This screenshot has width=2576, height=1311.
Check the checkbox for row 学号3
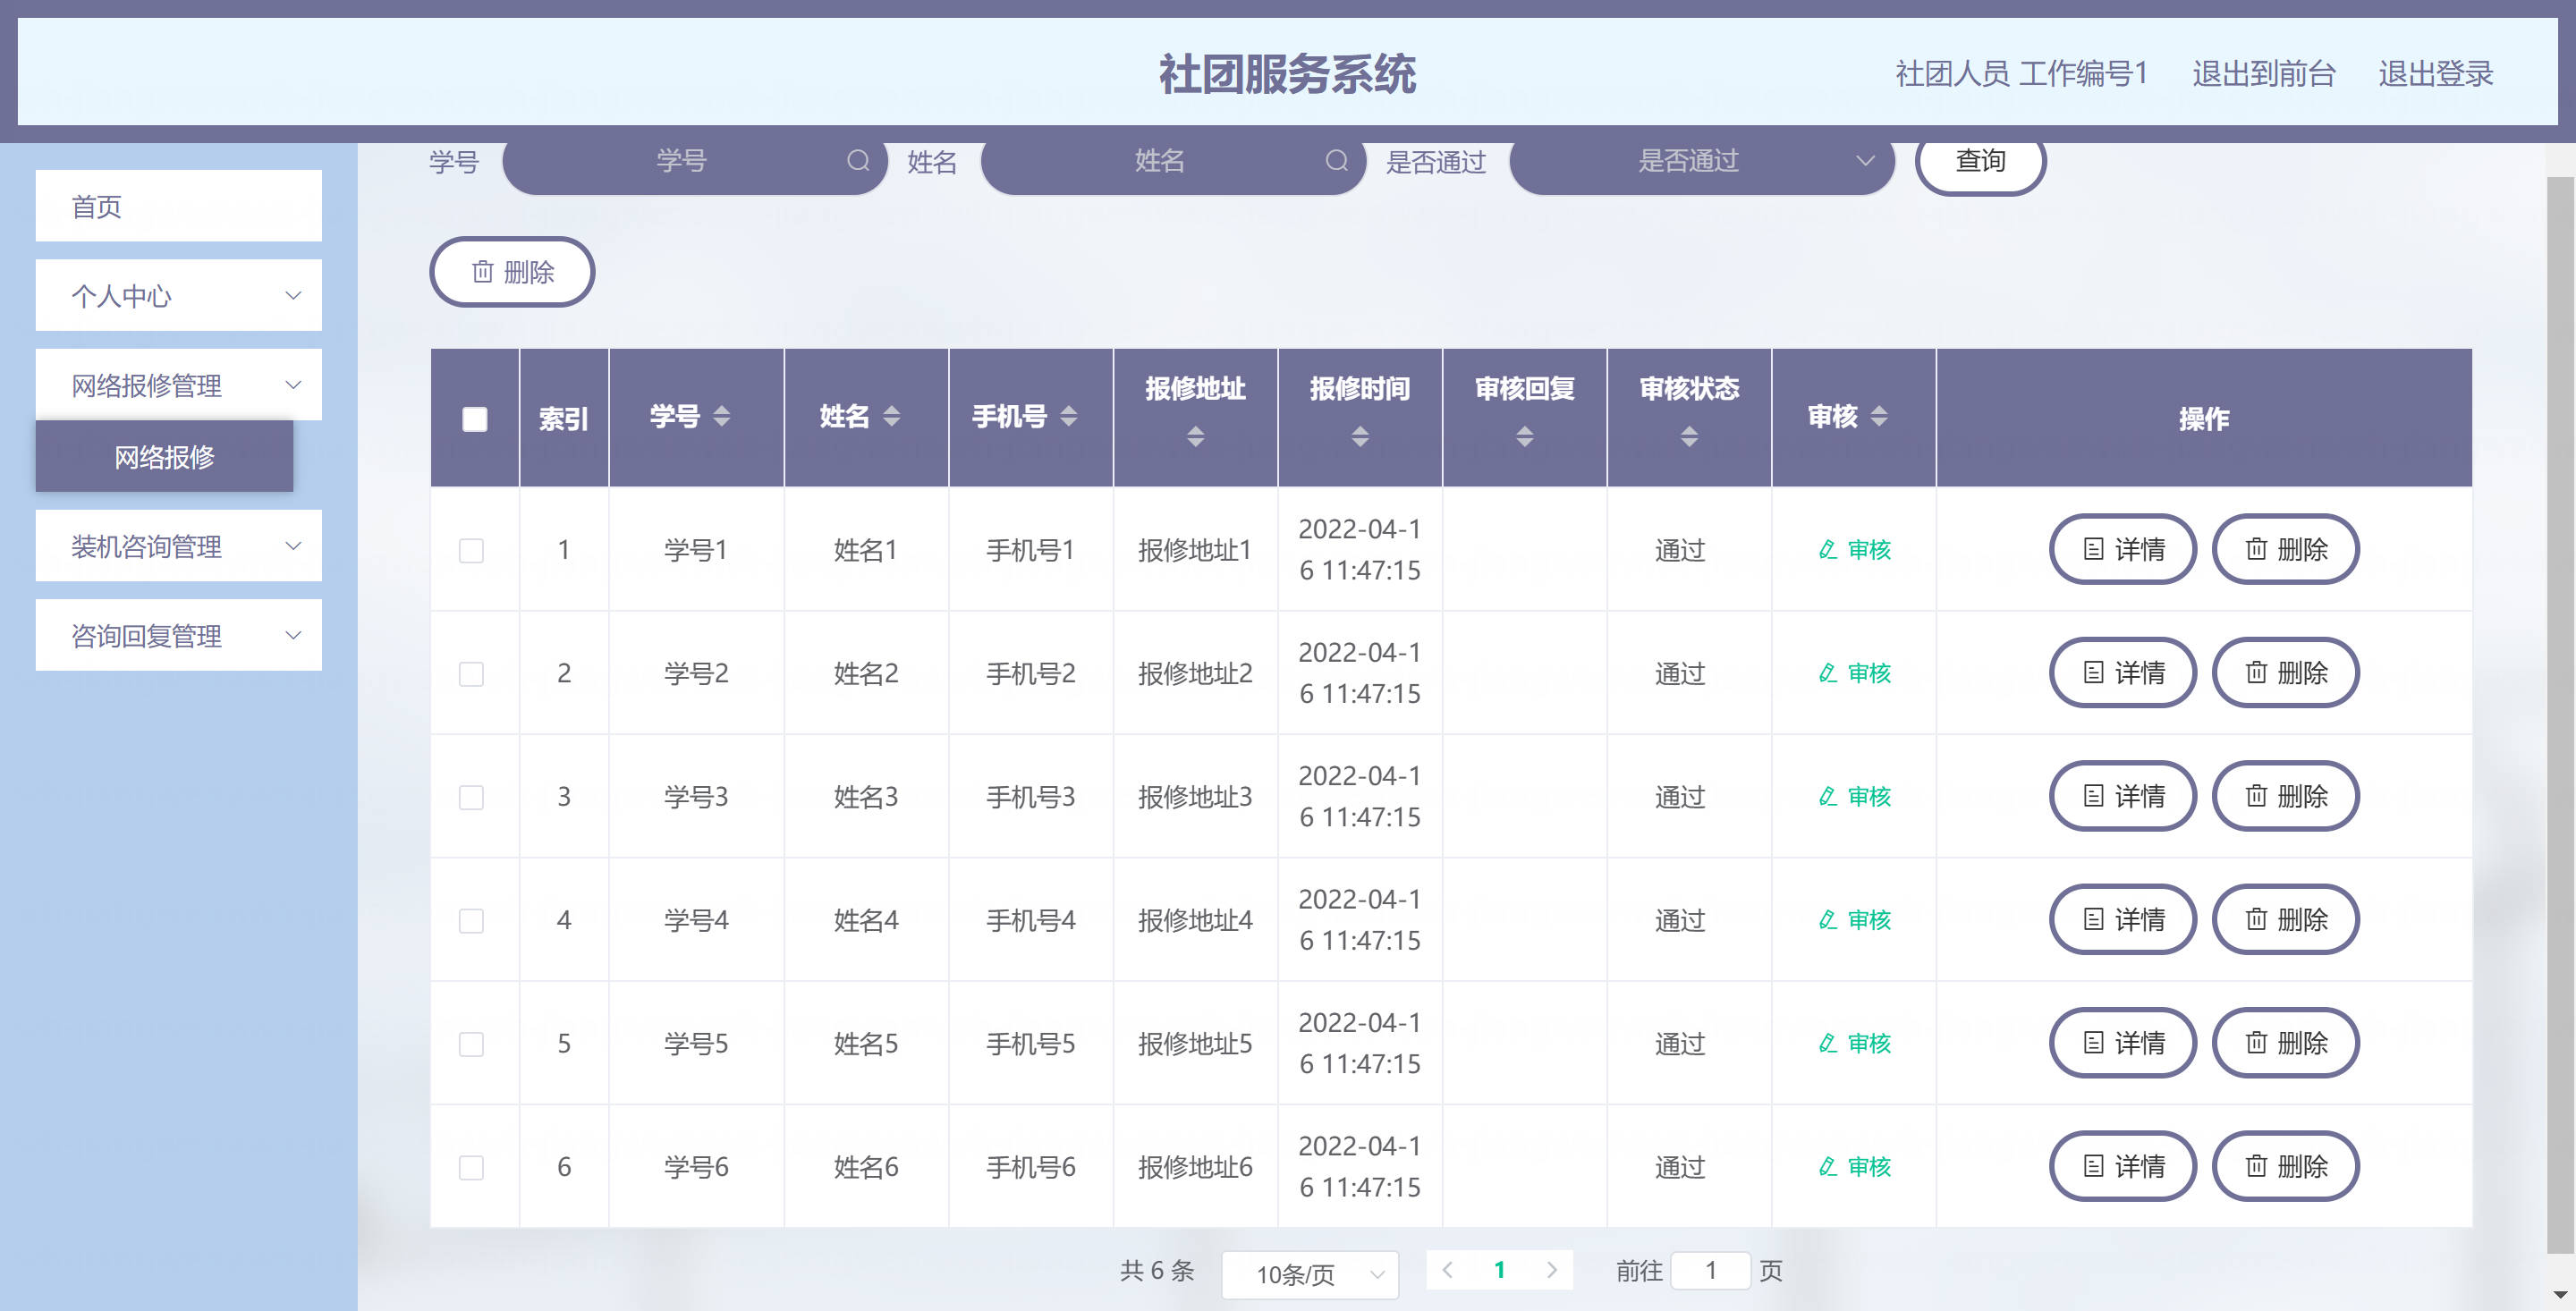pyautogui.click(x=471, y=797)
